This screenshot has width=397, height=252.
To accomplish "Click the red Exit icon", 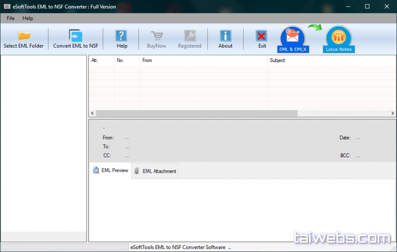I will coord(262,36).
